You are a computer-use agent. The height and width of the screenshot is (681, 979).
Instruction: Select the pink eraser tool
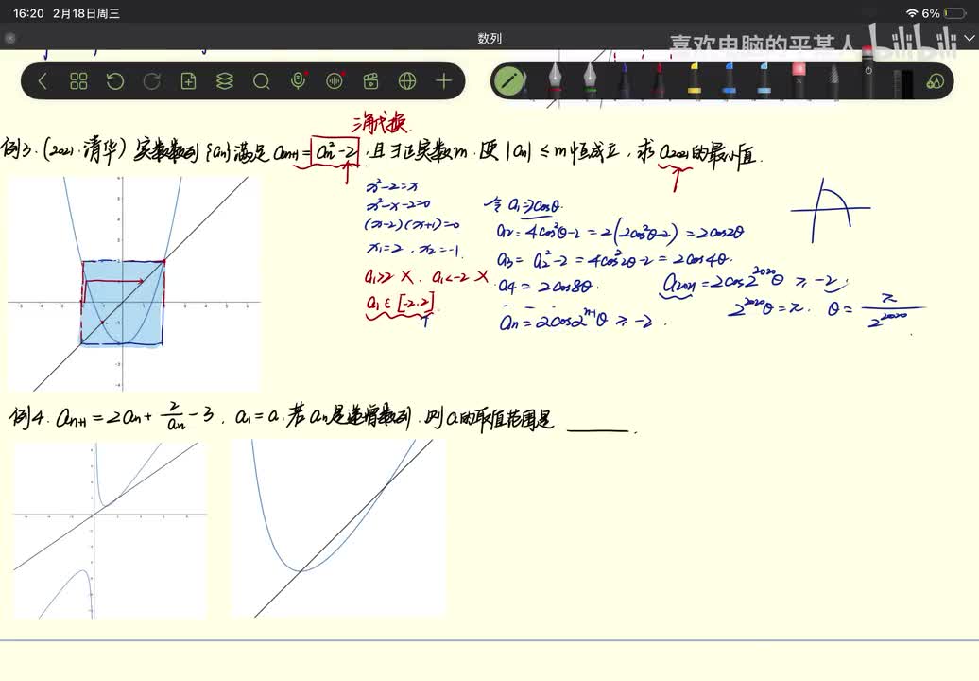(x=799, y=81)
